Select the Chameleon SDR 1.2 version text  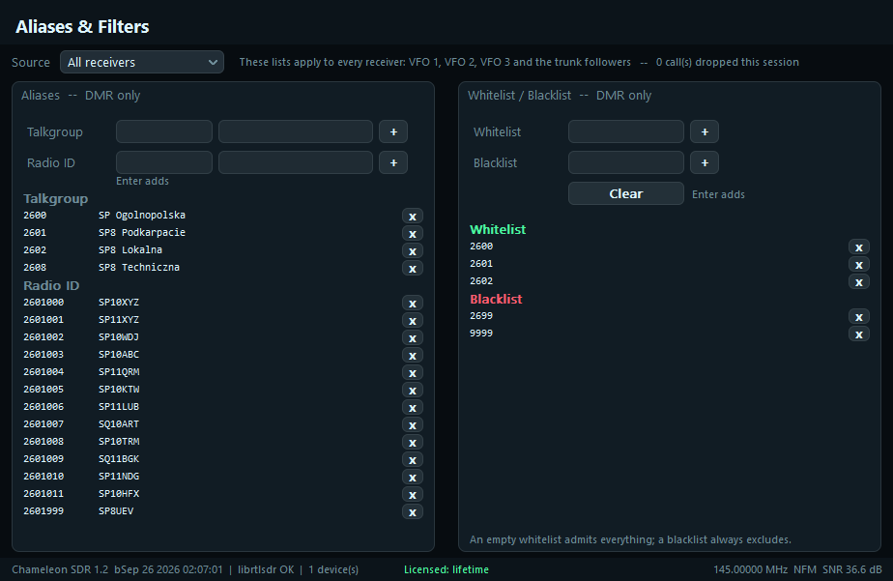tap(60, 569)
